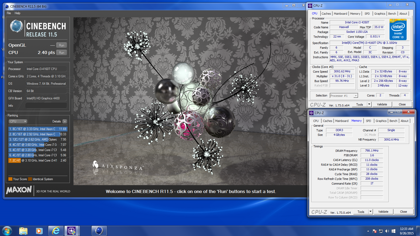The width and height of the screenshot is (420, 236).
Task: Click Tools button in top CPU-Z
Action: point(360,104)
